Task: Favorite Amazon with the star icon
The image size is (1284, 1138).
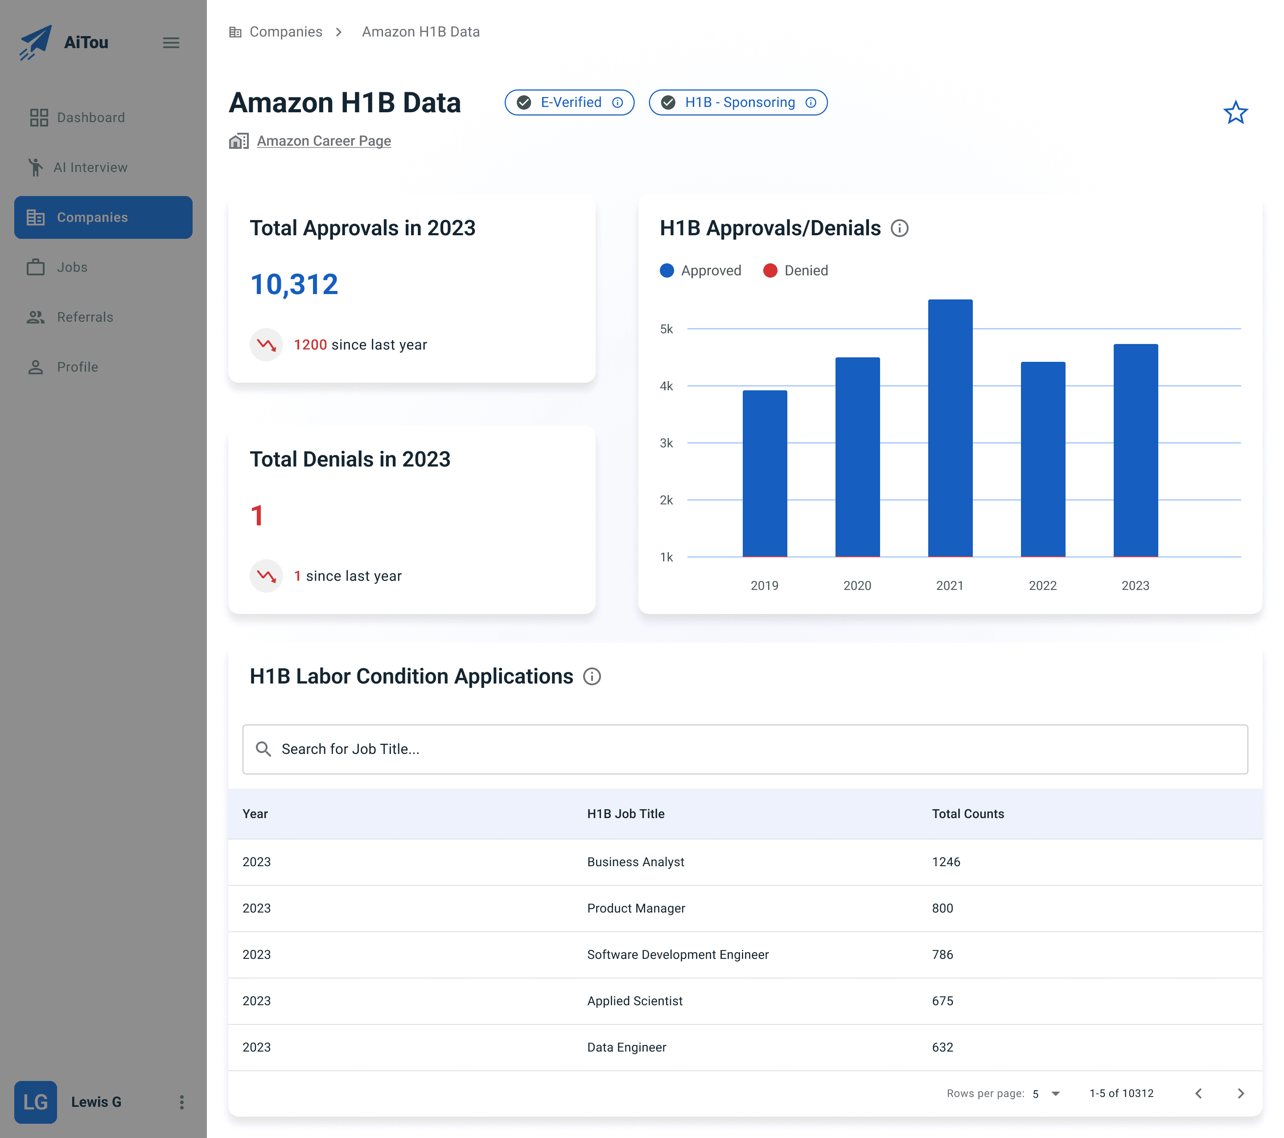Action: tap(1235, 113)
